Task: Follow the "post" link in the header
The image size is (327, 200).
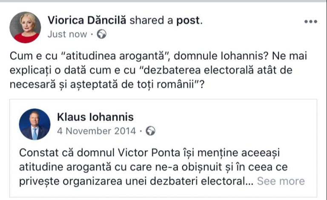Action: point(188,20)
